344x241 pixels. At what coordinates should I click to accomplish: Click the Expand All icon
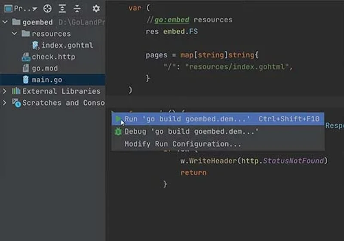pyautogui.click(x=62, y=9)
